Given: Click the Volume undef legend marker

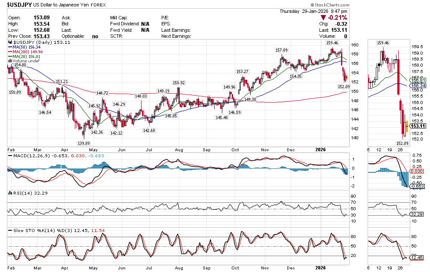Looking at the screenshot, I should click(x=10, y=61).
